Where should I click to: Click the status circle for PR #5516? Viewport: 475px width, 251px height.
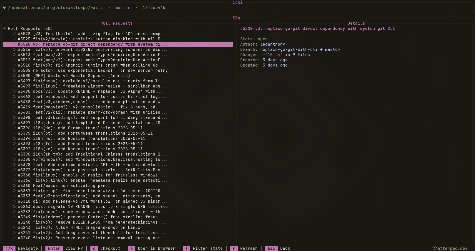tap(14, 49)
